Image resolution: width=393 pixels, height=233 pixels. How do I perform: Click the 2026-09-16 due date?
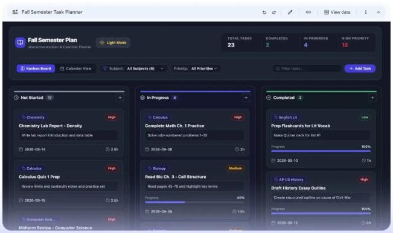click(33, 200)
